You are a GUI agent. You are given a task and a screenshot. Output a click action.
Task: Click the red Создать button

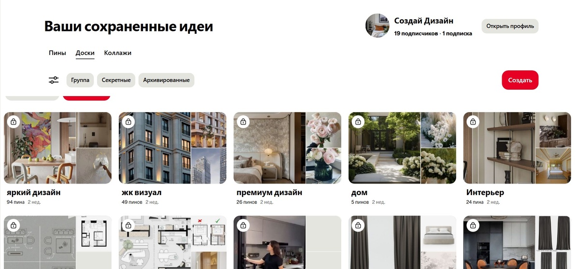click(520, 80)
